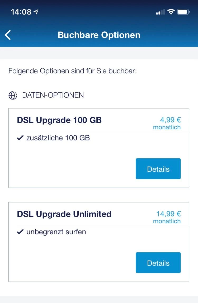Tap the Wi-Fi status icon
The image size is (198, 303).
click(x=171, y=12)
